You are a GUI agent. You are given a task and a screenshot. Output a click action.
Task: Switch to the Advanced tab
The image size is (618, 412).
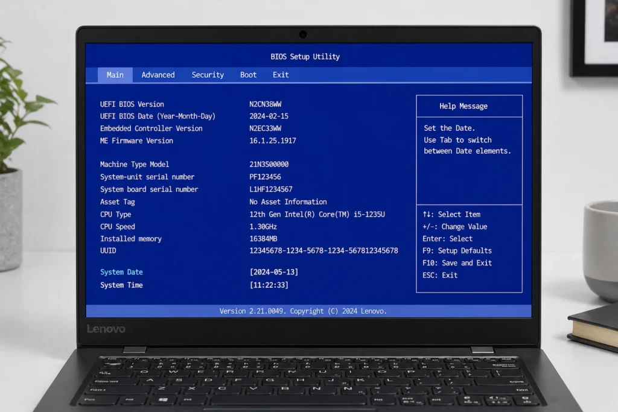[x=158, y=75]
